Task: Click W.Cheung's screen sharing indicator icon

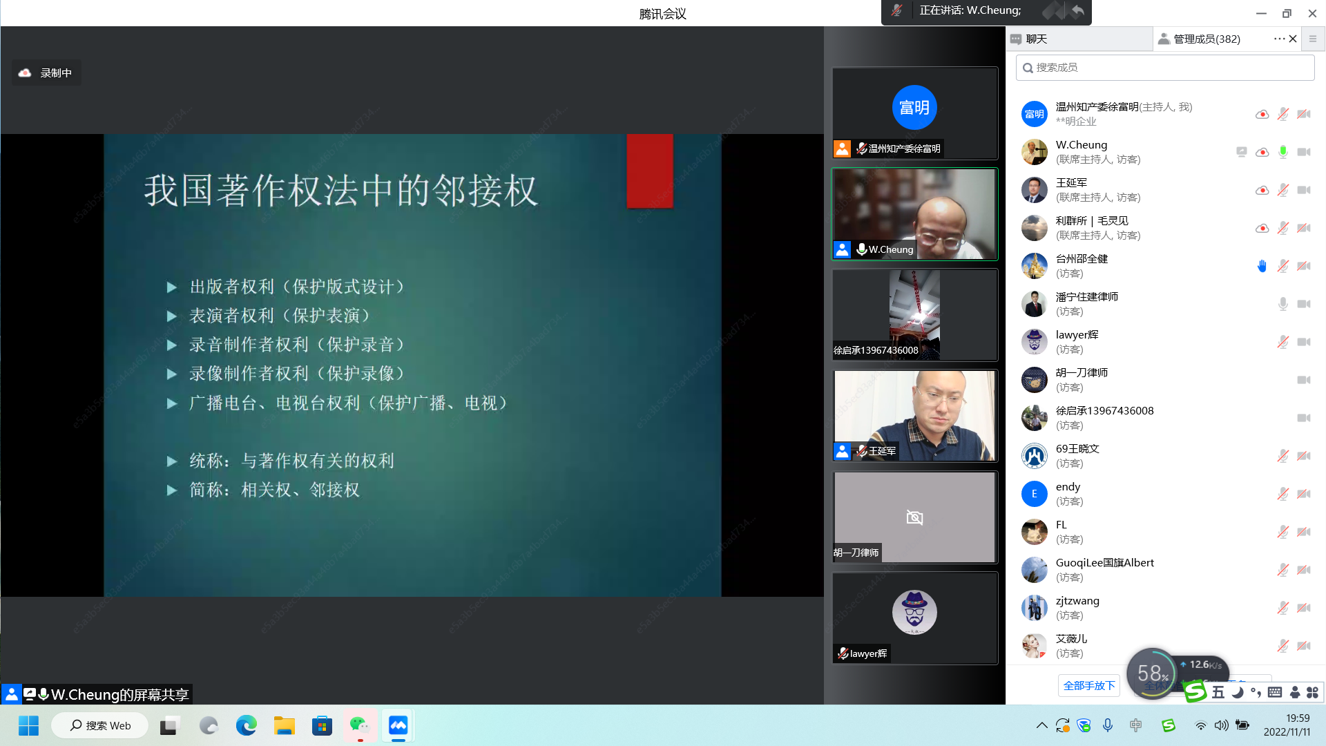Action: pyautogui.click(x=1241, y=152)
